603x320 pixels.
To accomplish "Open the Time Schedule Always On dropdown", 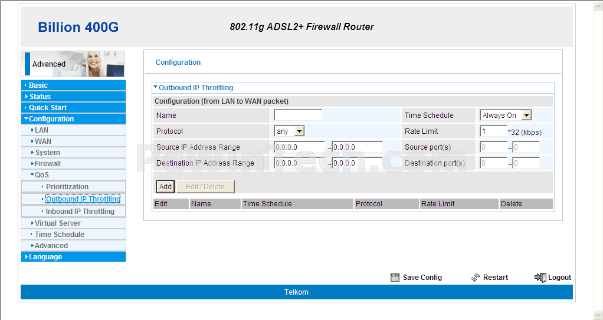I will pyautogui.click(x=506, y=116).
